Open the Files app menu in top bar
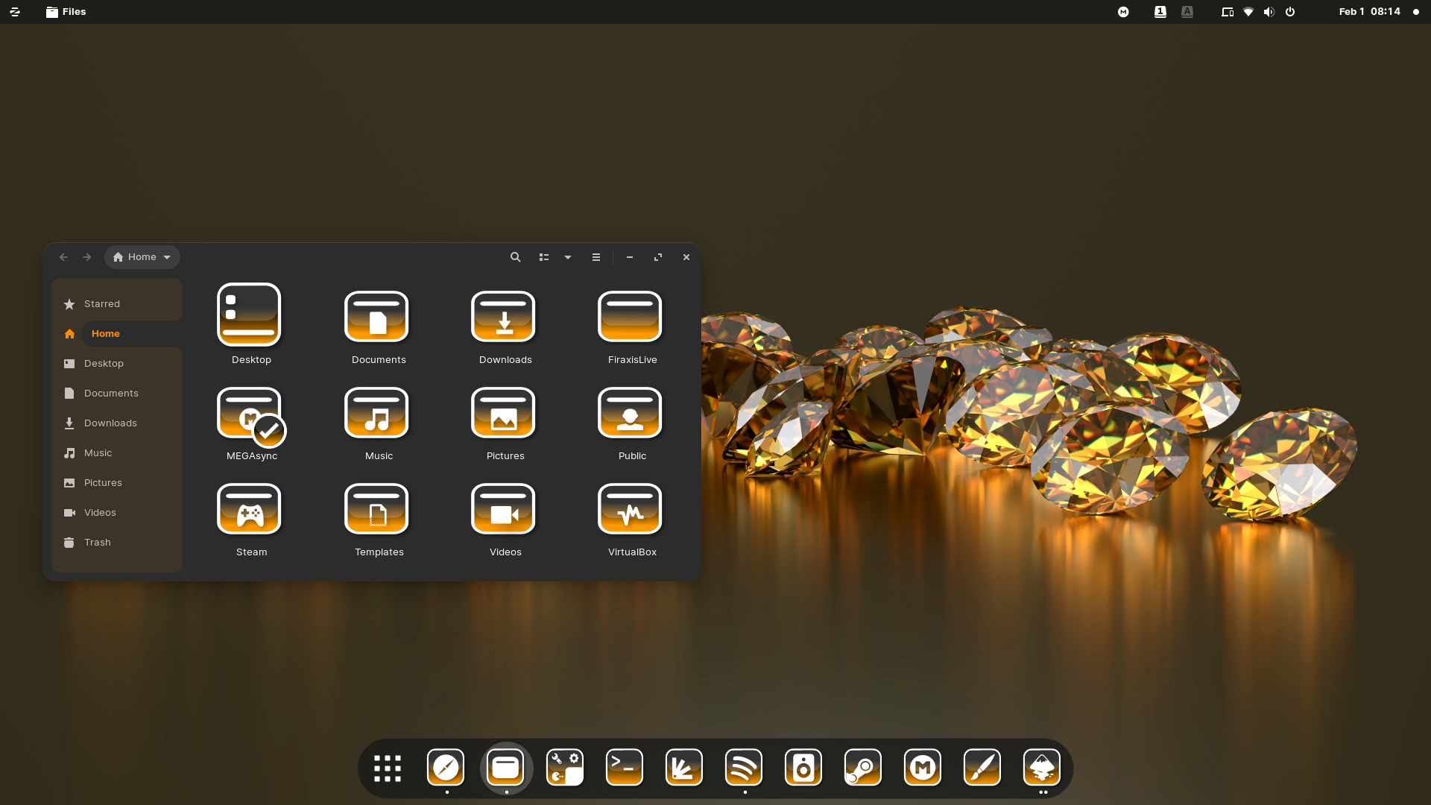This screenshot has width=1431, height=805. 66,12
